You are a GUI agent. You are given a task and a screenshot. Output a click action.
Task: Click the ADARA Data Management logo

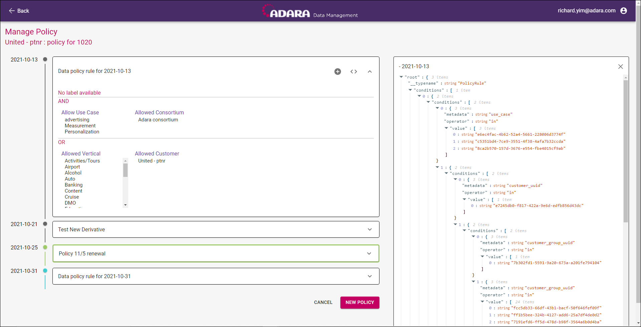pos(310,11)
